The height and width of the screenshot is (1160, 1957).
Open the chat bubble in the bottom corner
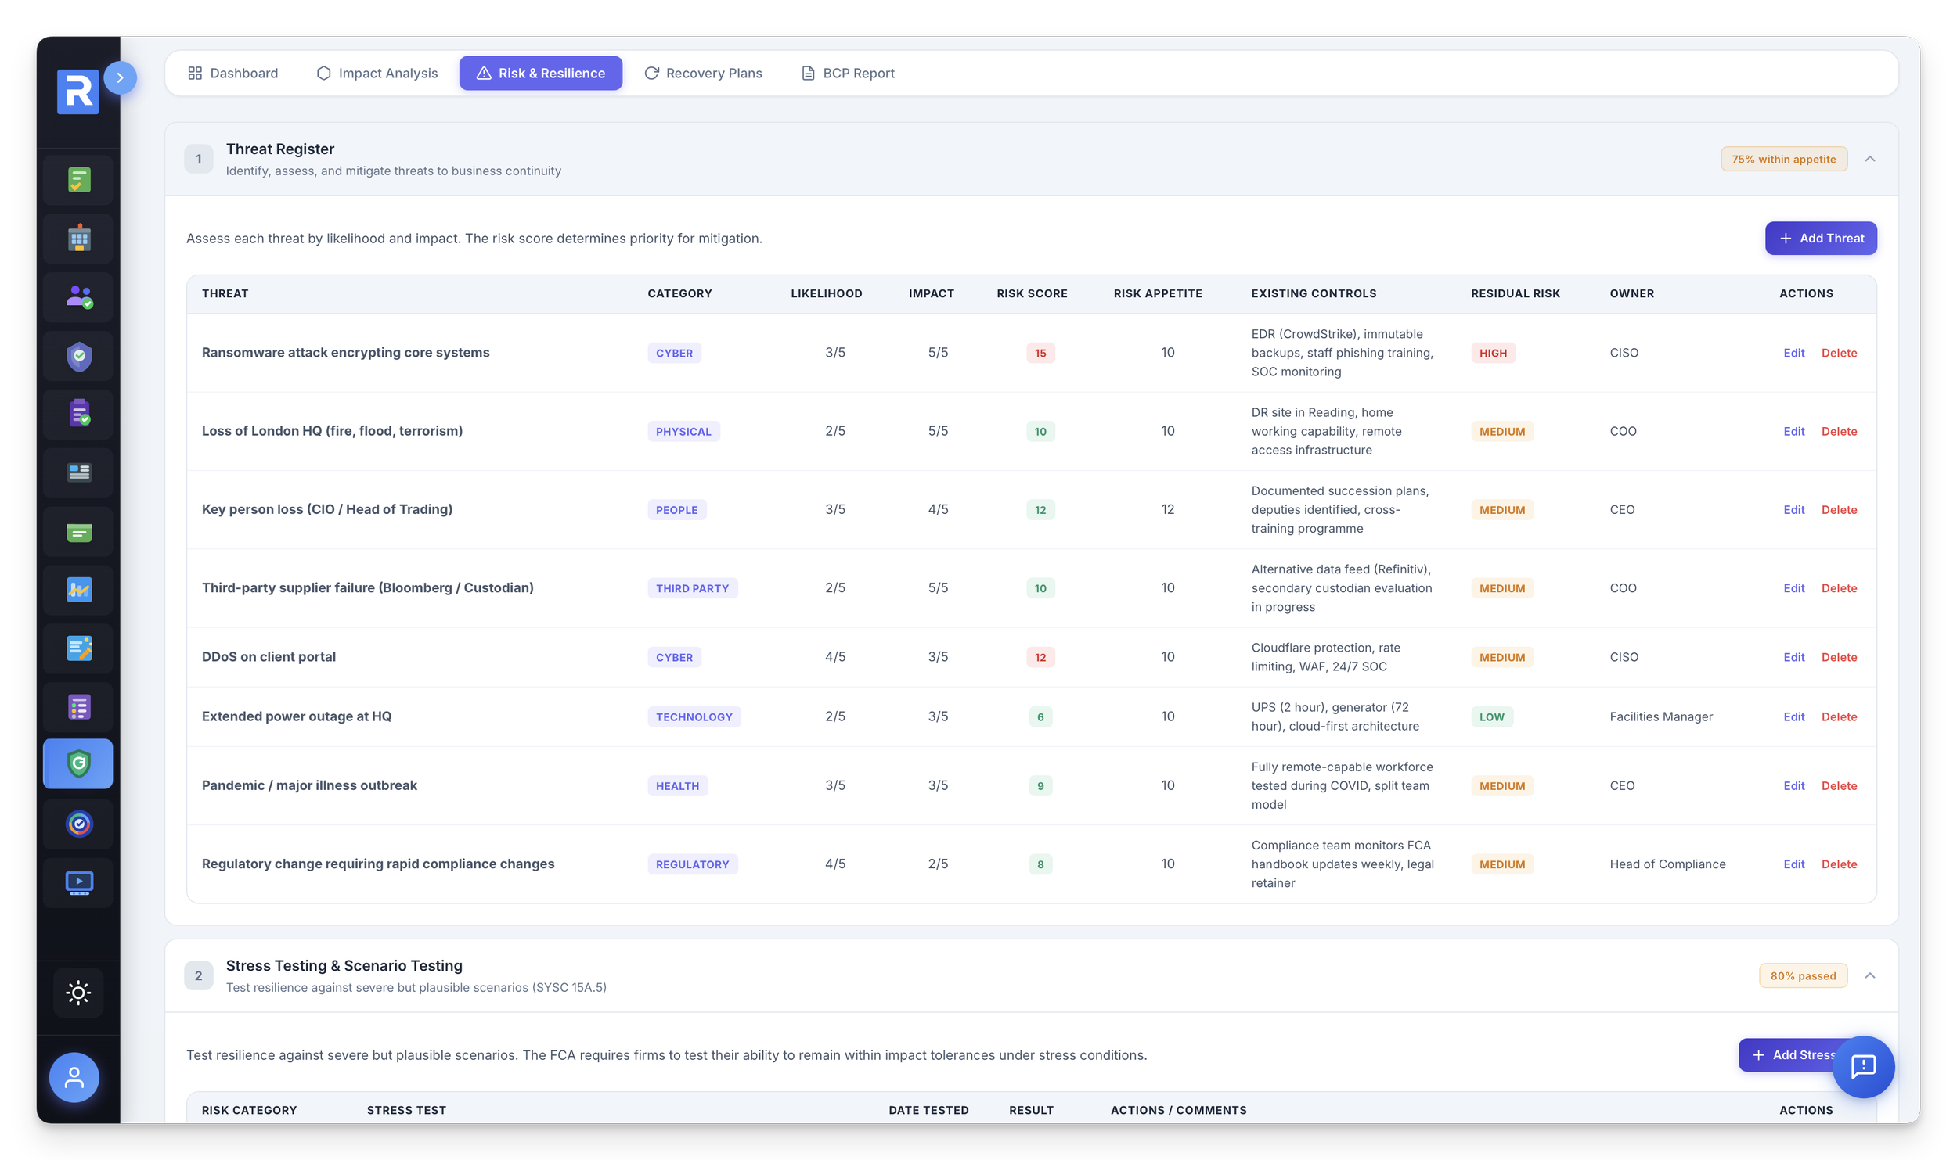coord(1864,1067)
